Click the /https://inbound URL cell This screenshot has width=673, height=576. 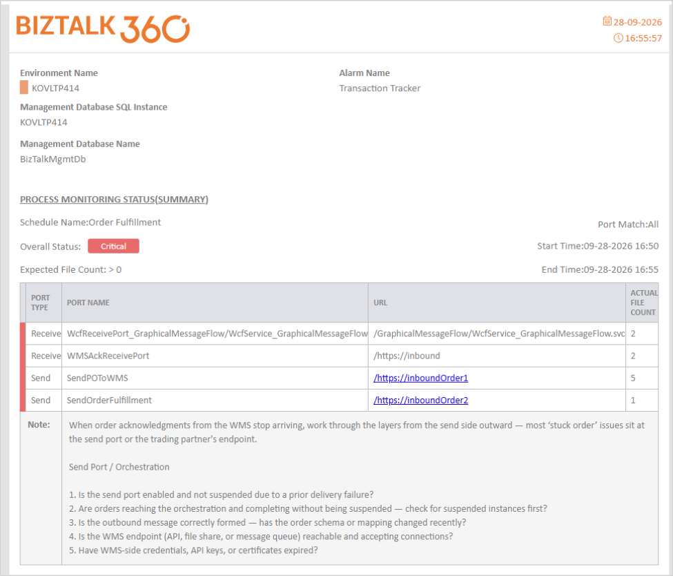497,356
